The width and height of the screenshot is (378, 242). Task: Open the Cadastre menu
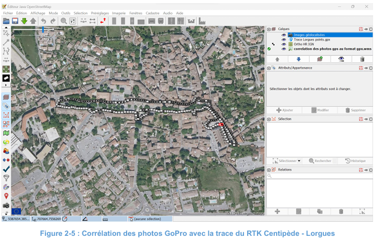[x=152, y=14]
